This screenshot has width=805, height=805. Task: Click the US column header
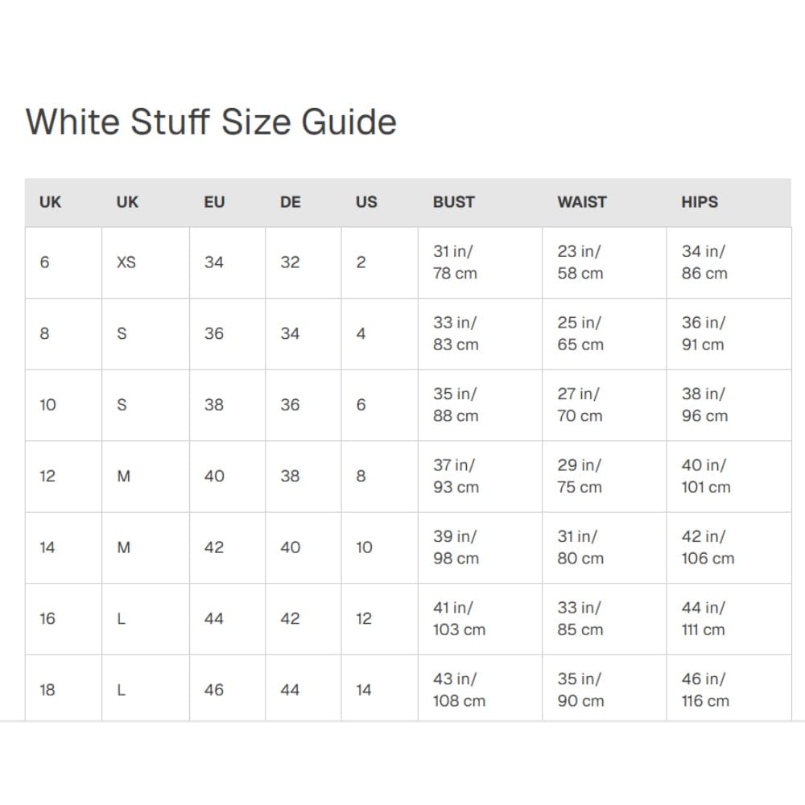[x=366, y=202]
